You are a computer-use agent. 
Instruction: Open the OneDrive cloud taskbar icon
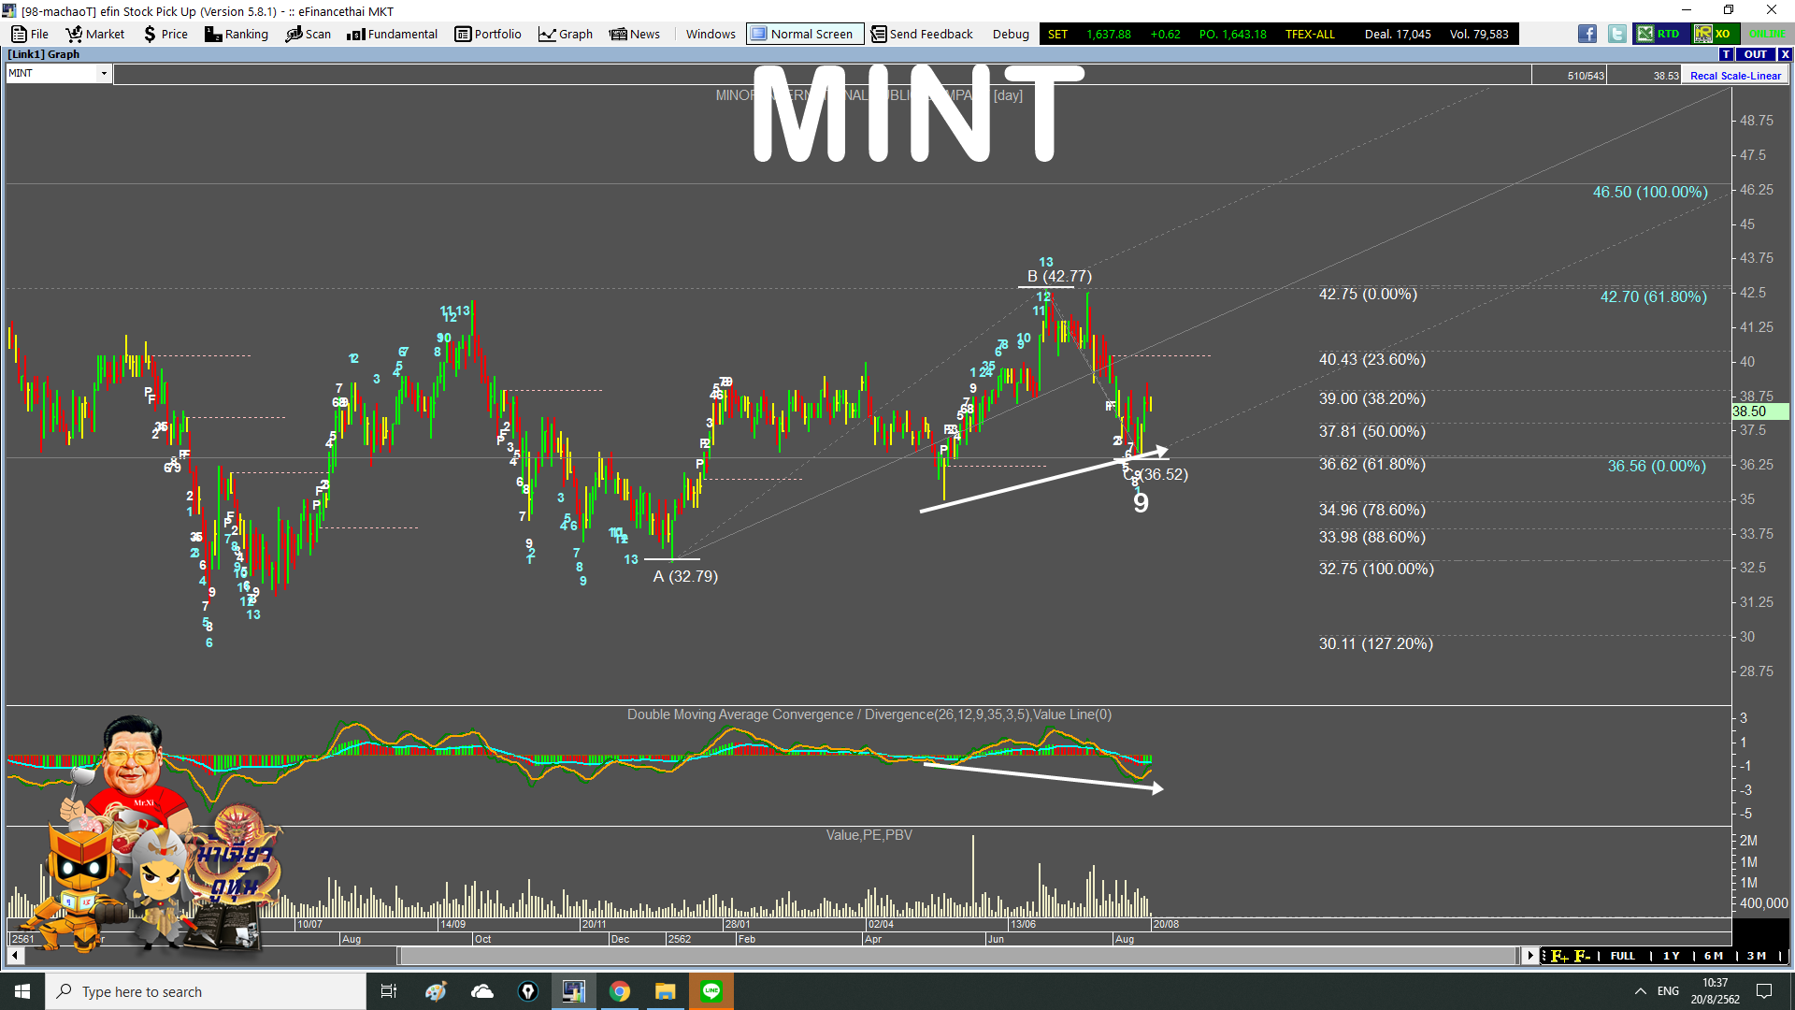482,991
